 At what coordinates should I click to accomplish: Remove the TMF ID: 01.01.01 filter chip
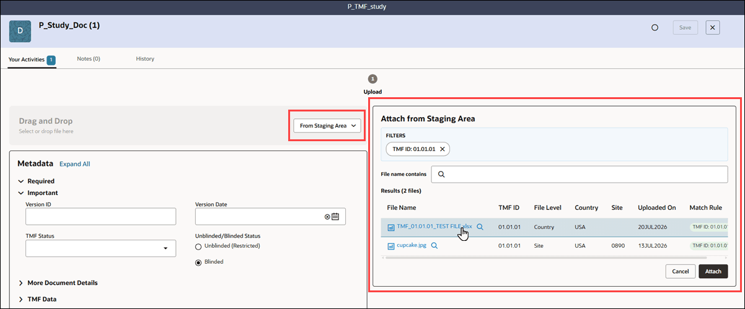(x=443, y=149)
